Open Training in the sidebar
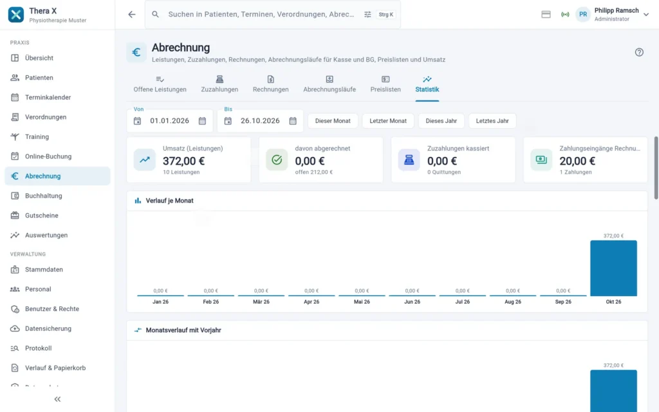The image size is (659, 412). [x=57, y=136]
